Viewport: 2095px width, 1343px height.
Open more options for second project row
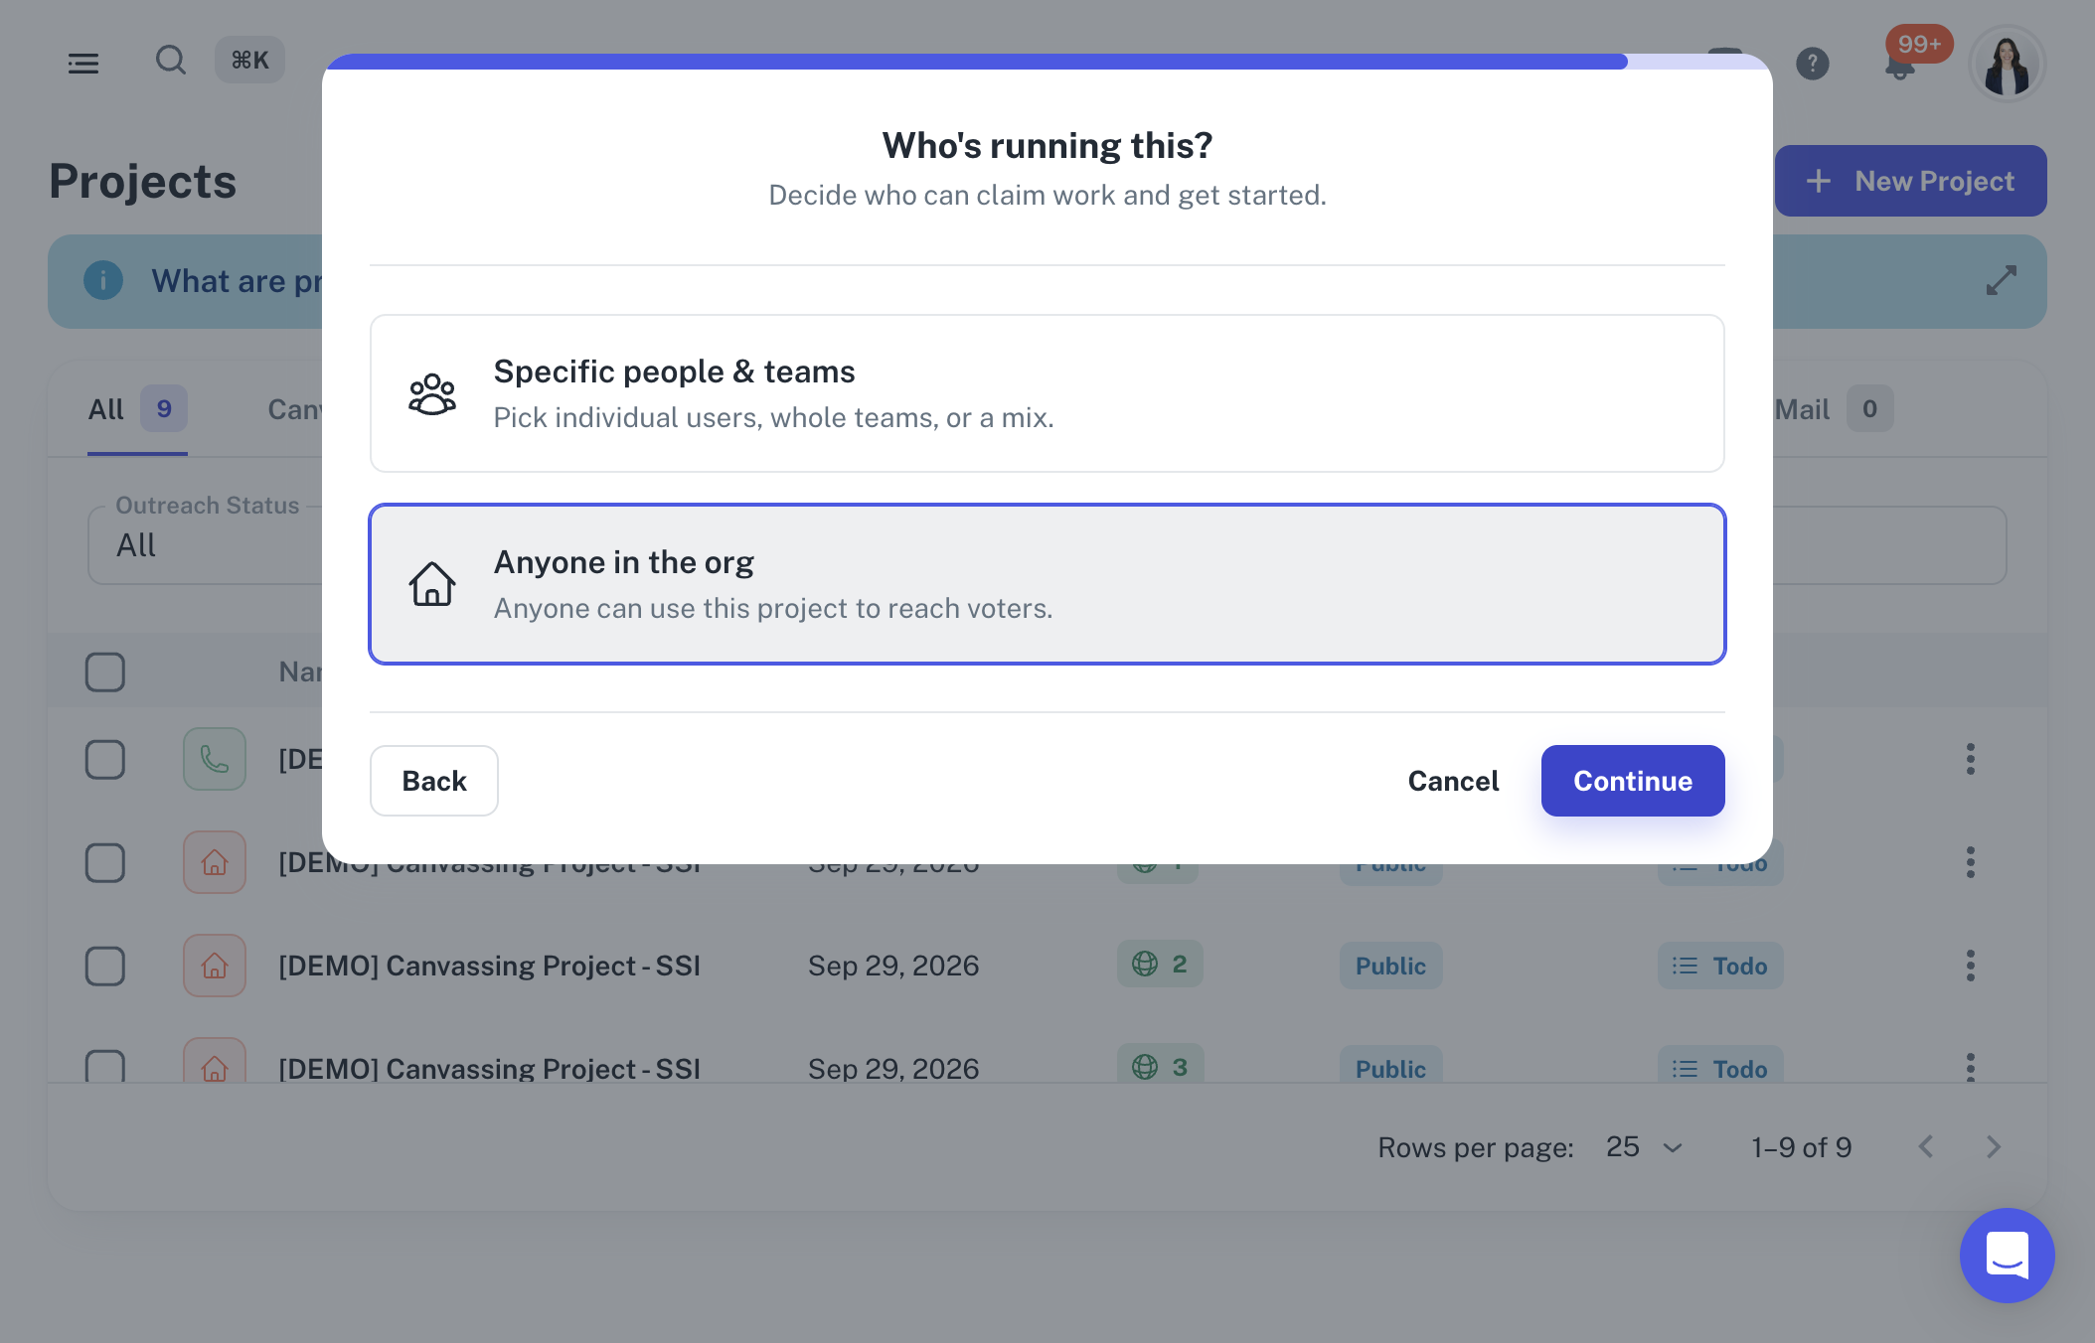point(1970,863)
